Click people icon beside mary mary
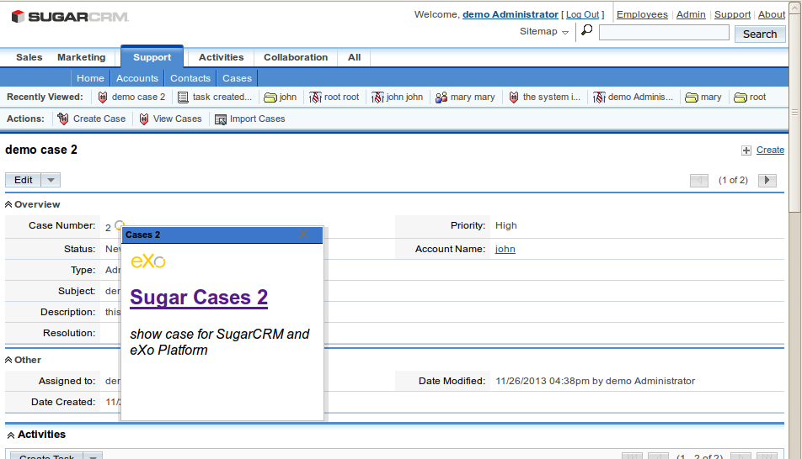The image size is (802, 459). [441, 97]
